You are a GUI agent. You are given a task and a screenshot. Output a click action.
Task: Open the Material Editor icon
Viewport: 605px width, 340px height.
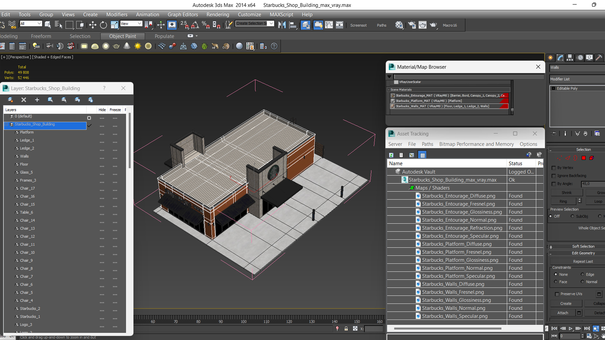399,25
